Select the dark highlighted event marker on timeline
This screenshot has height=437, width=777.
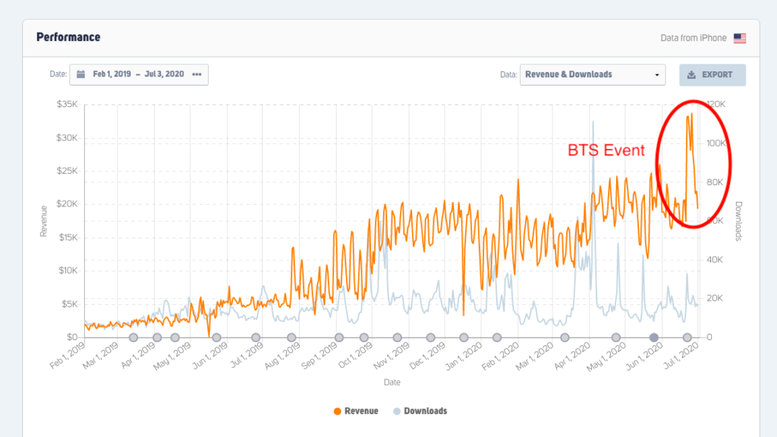coord(654,338)
